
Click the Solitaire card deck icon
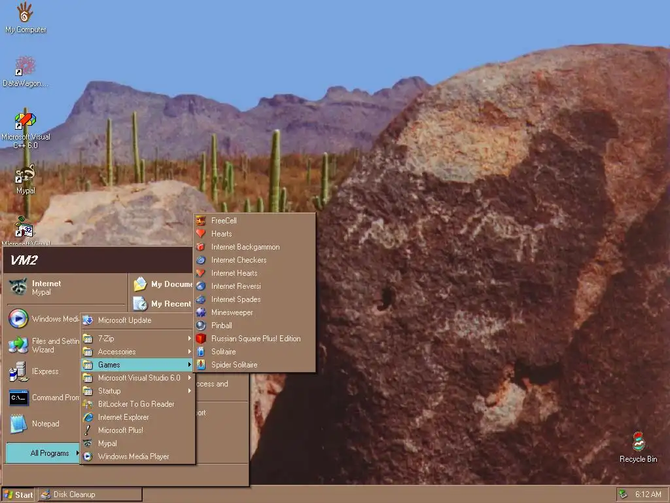(x=201, y=352)
